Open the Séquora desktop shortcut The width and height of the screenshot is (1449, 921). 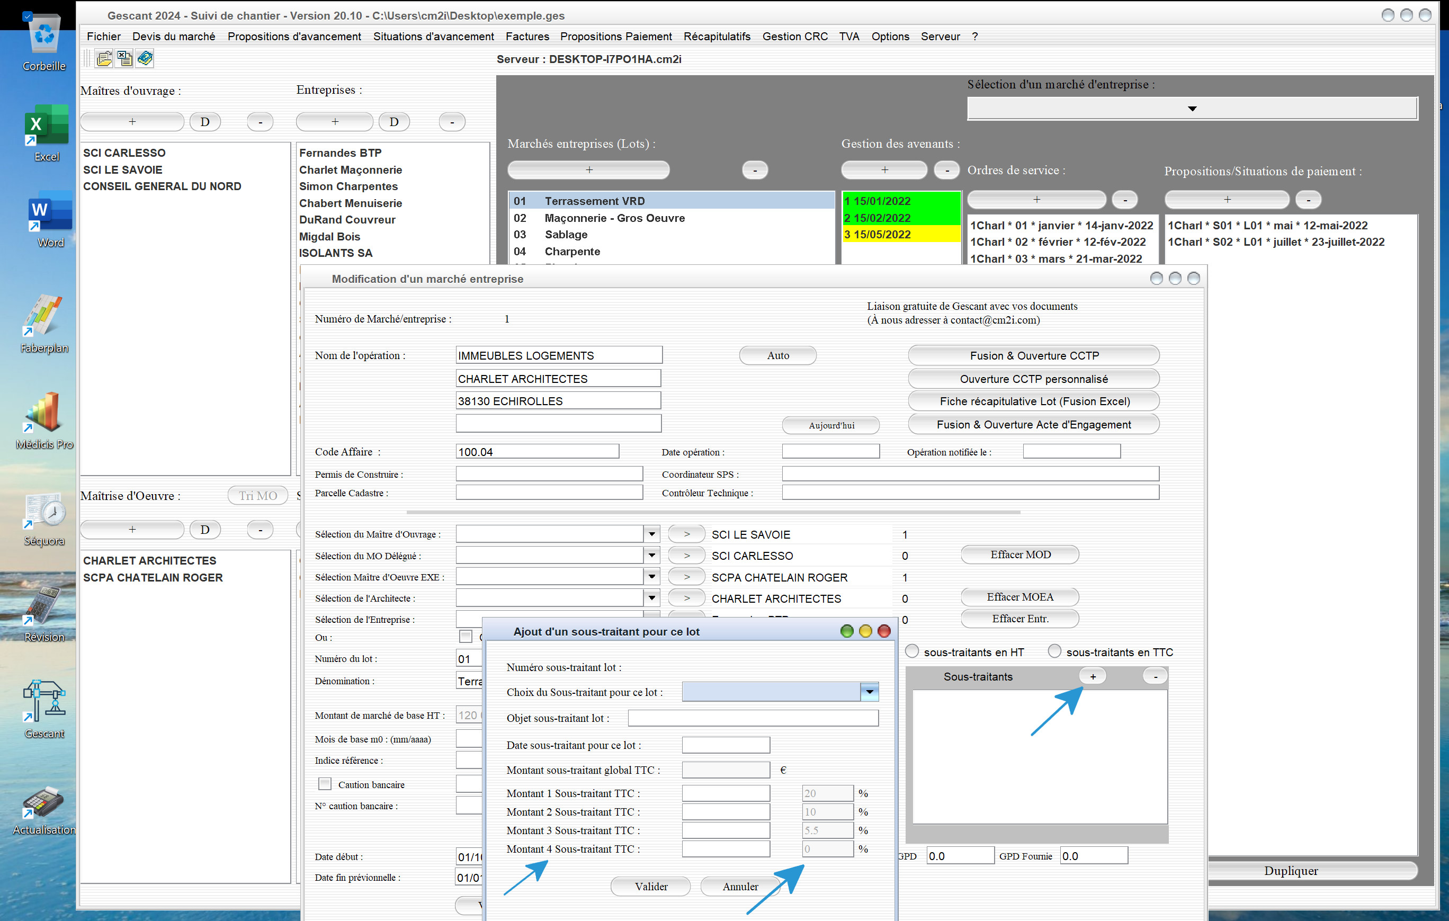[x=44, y=518]
